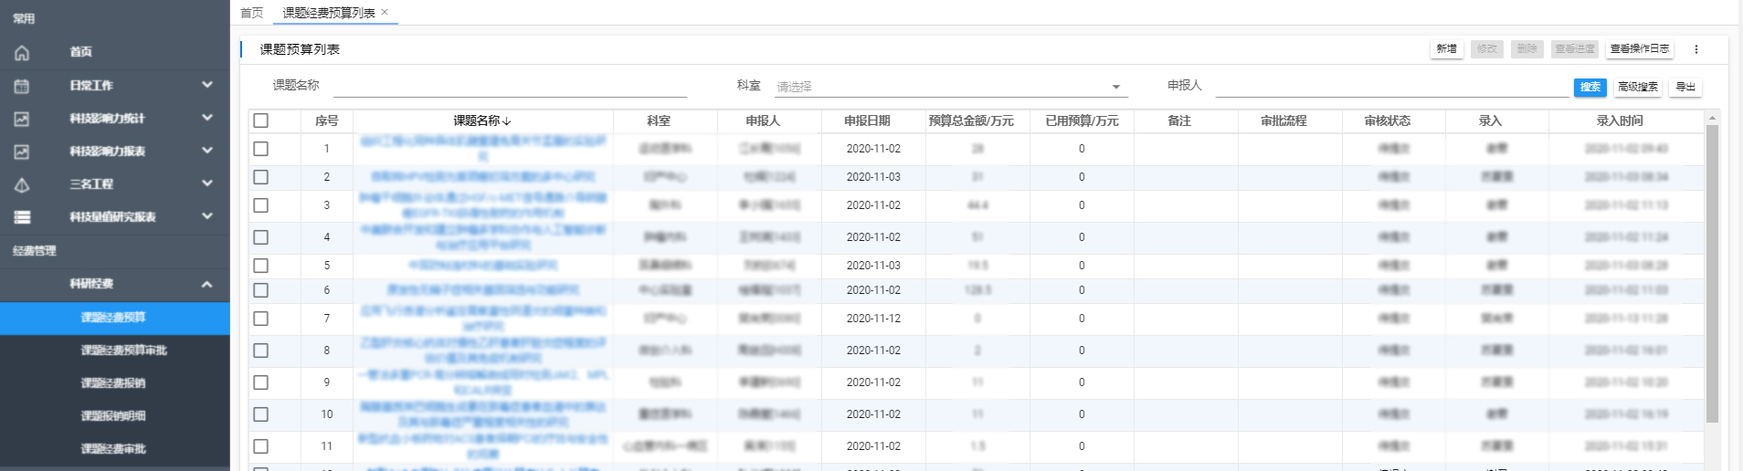
Task: Click the 申报人 input field
Action: 1390,86
